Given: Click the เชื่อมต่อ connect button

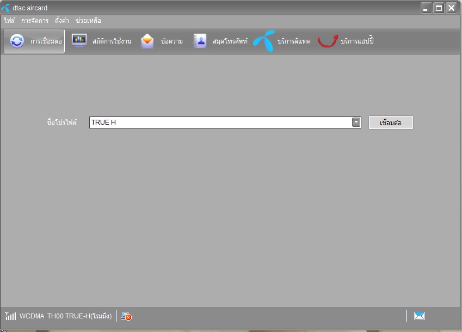Looking at the screenshot, I should click(x=391, y=122).
